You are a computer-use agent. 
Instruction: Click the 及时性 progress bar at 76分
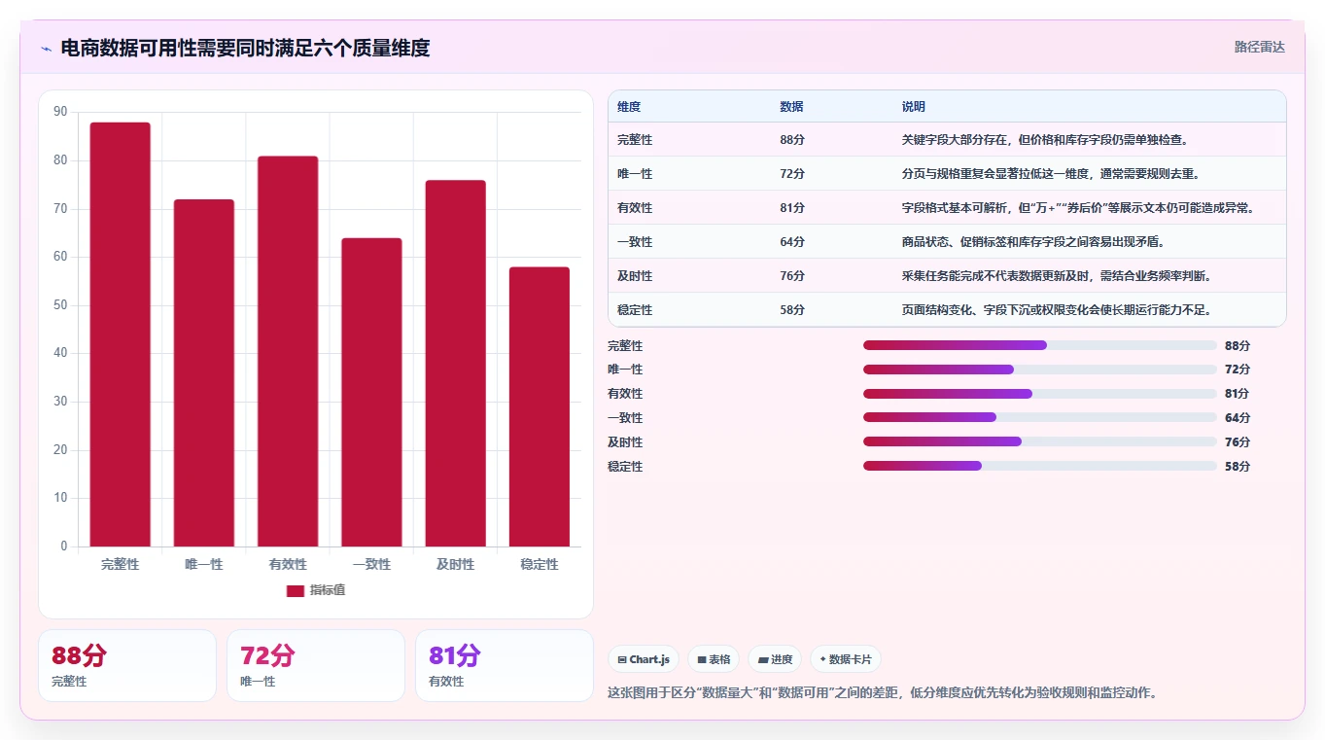point(1040,441)
